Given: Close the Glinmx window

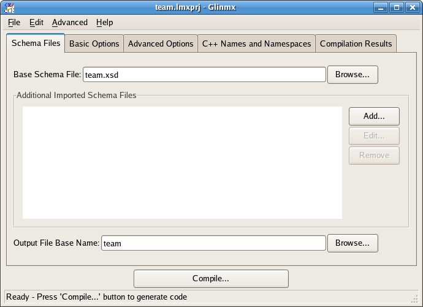Looking at the screenshot, I should click(x=413, y=7).
